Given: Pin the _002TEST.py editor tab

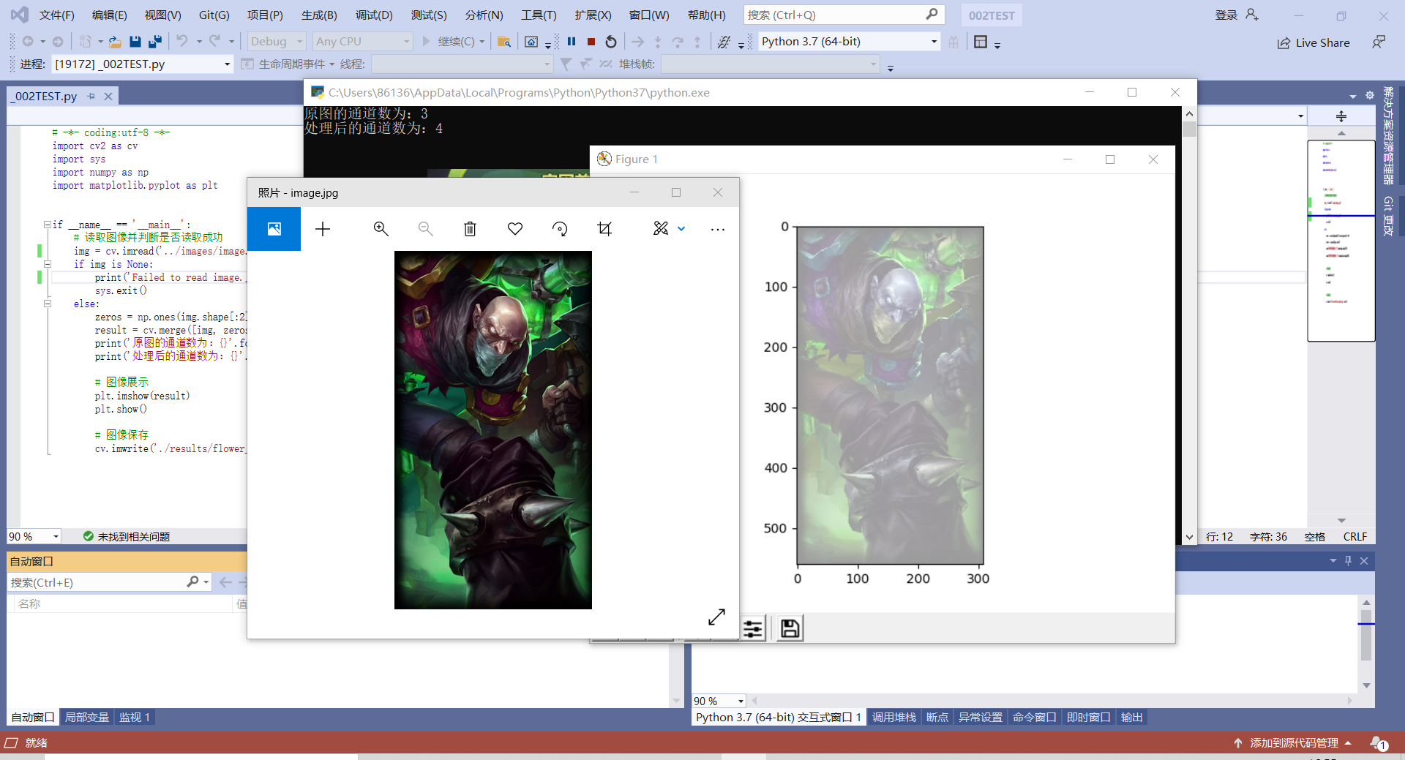Looking at the screenshot, I should pos(91,96).
